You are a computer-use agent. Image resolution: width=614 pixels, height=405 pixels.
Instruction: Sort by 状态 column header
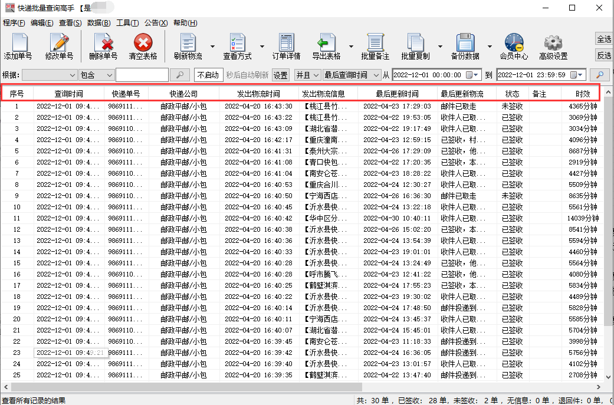pyautogui.click(x=512, y=94)
